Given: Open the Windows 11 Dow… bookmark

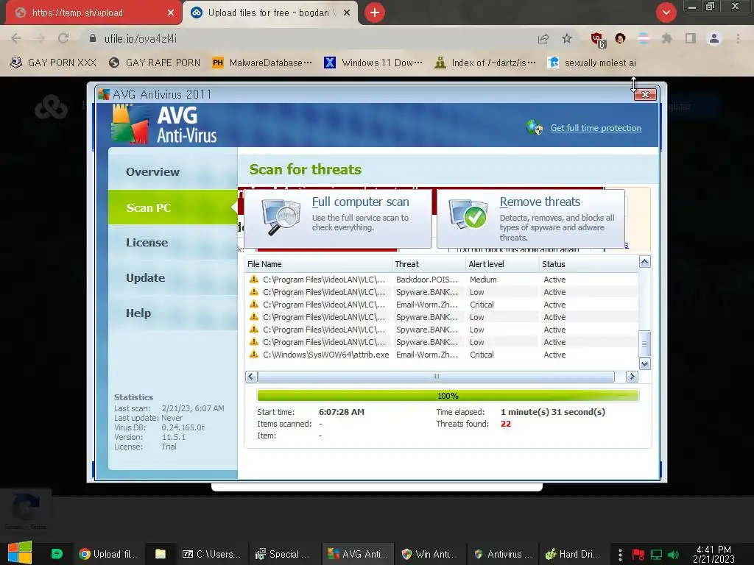Looking at the screenshot, I should 373,63.
